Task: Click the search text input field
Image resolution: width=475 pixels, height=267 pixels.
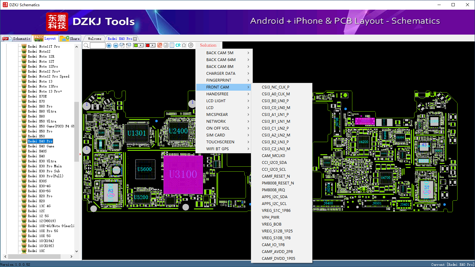Action: pyautogui.click(x=97, y=45)
